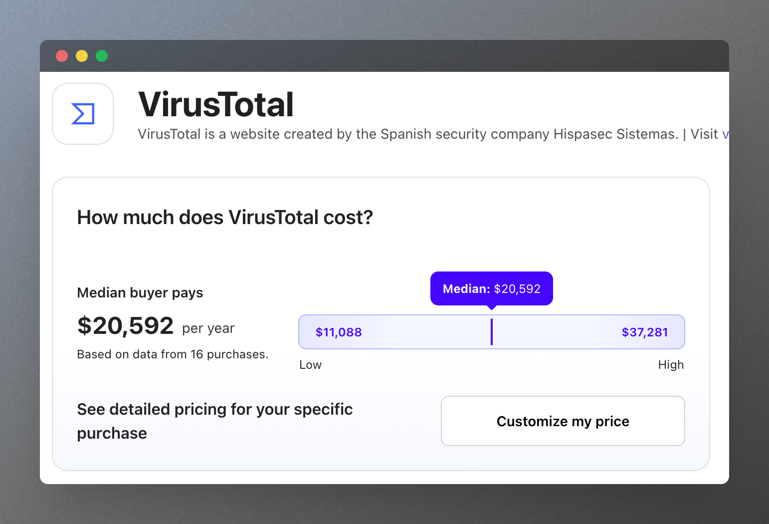Click the High label under the price bar
The width and height of the screenshot is (769, 524).
pos(671,364)
